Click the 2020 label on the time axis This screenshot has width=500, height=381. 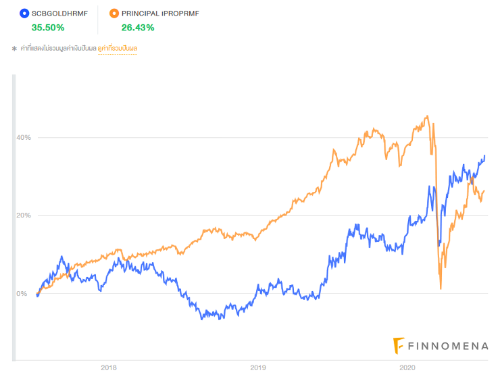point(407,368)
